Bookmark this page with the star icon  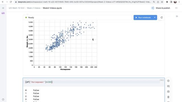click(x=162, y=2)
